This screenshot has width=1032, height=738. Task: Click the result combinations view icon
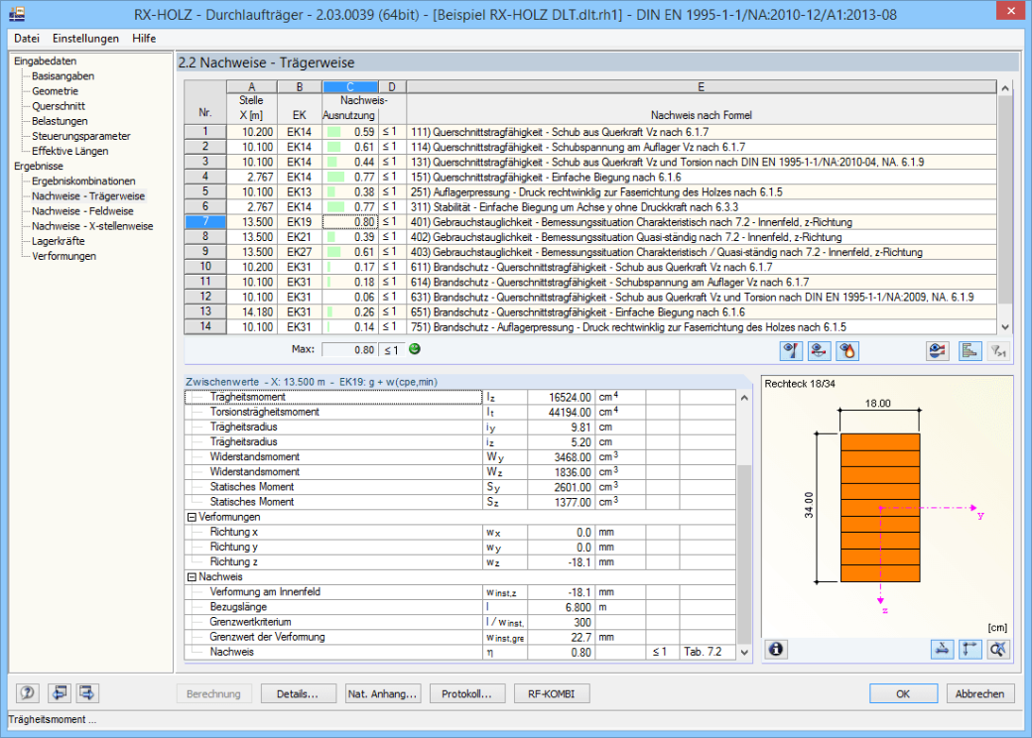pos(937,351)
